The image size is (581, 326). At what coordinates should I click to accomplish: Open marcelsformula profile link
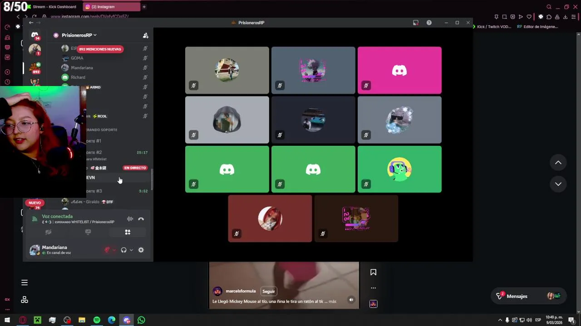pos(241,291)
